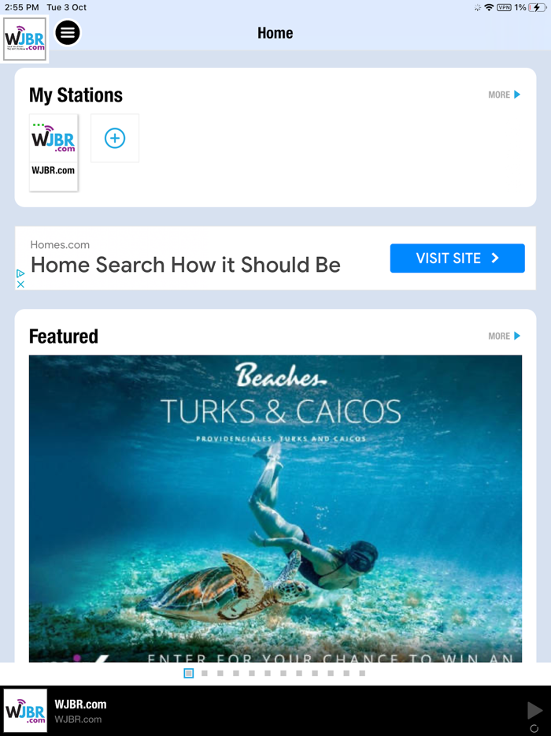Screen dimensions: 551x736
Task: Tap the WJBR.com logo in header
Action: 25,39
